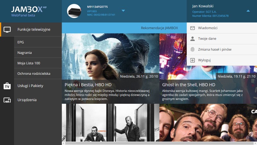The image size is (257, 145).
Task: Choose Wyloguj to log out
Action: pos(222,60)
